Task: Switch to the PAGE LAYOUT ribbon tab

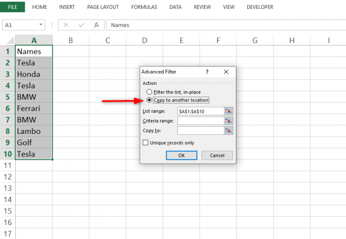Action: pyautogui.click(x=103, y=7)
